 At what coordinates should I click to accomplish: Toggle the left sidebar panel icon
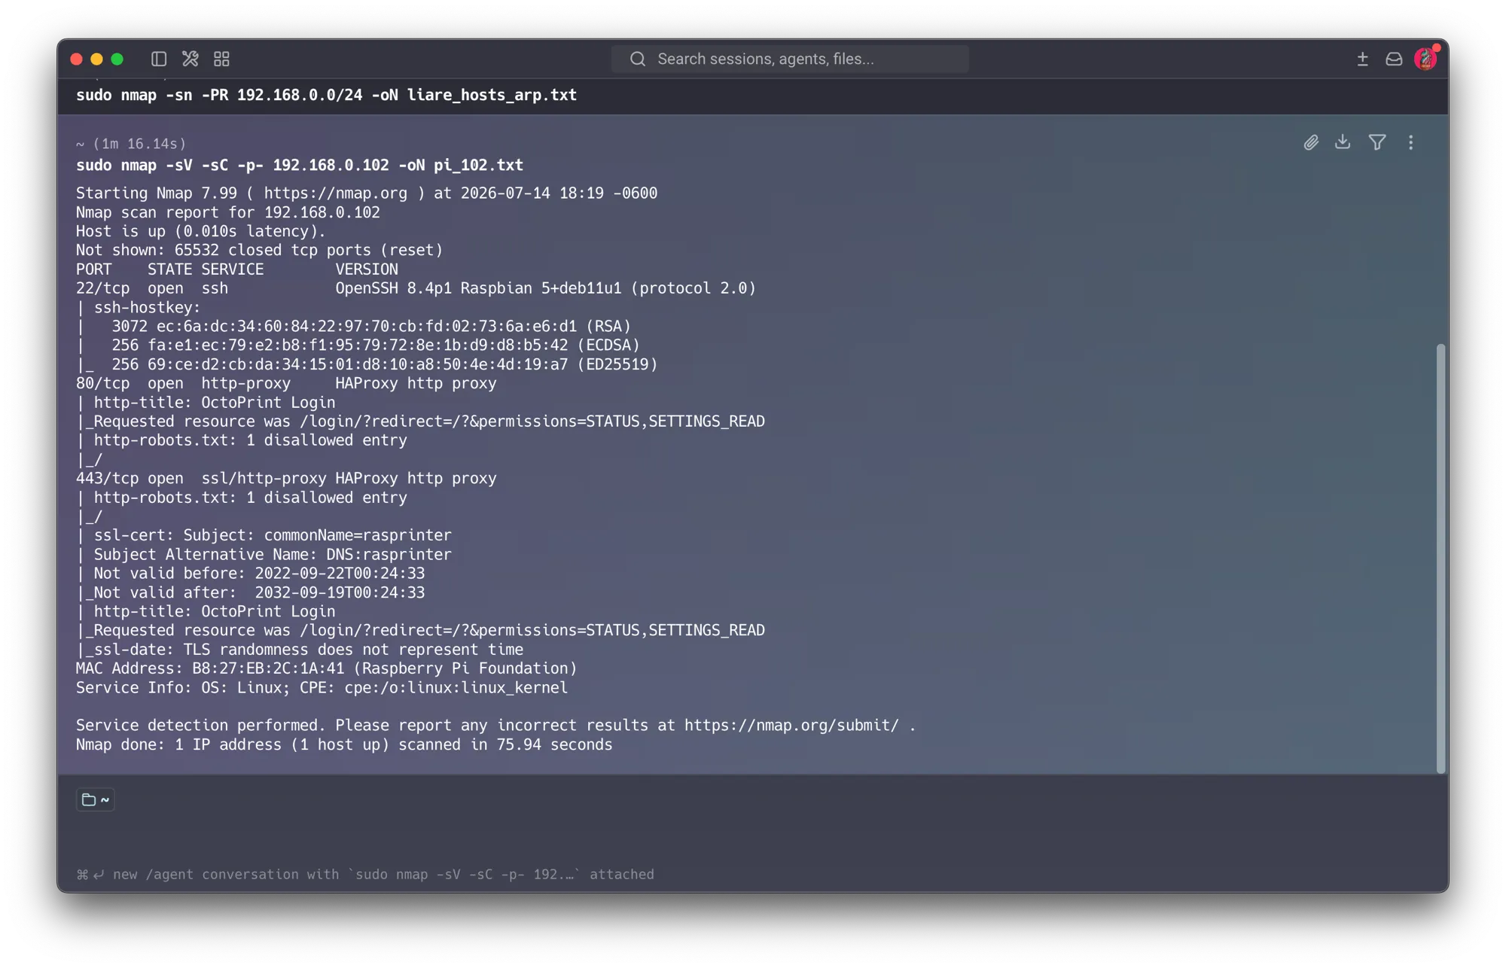(x=159, y=59)
